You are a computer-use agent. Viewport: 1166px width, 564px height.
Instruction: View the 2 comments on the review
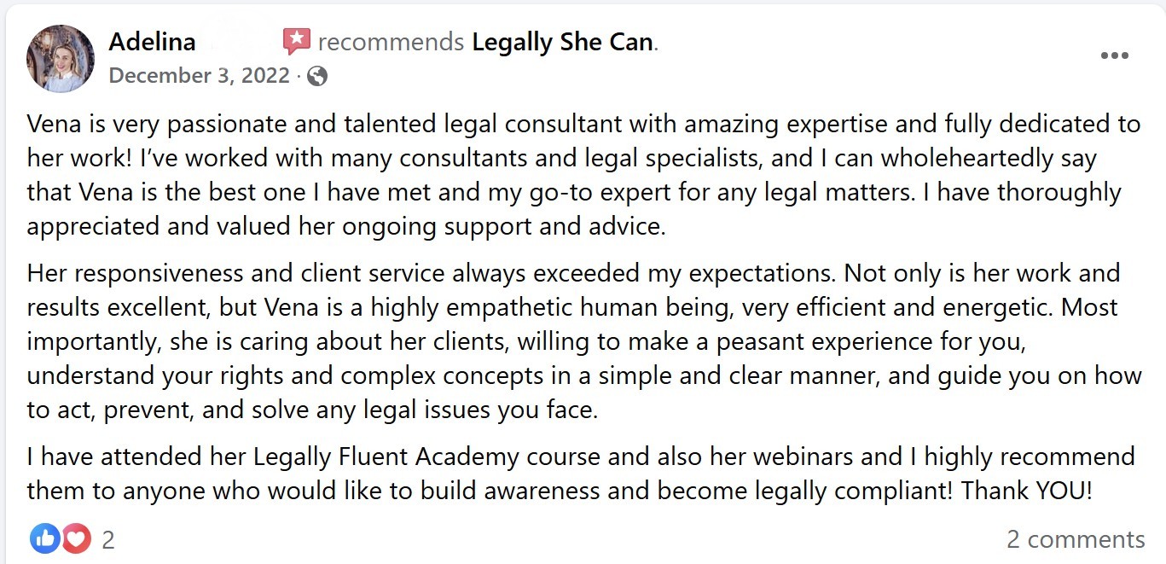(x=1075, y=539)
